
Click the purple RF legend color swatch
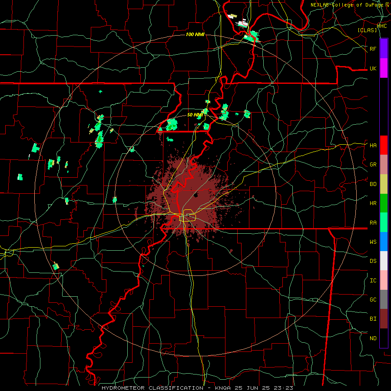tap(384, 49)
